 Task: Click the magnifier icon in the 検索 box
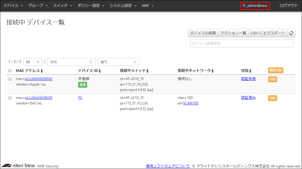(x=91, y=62)
